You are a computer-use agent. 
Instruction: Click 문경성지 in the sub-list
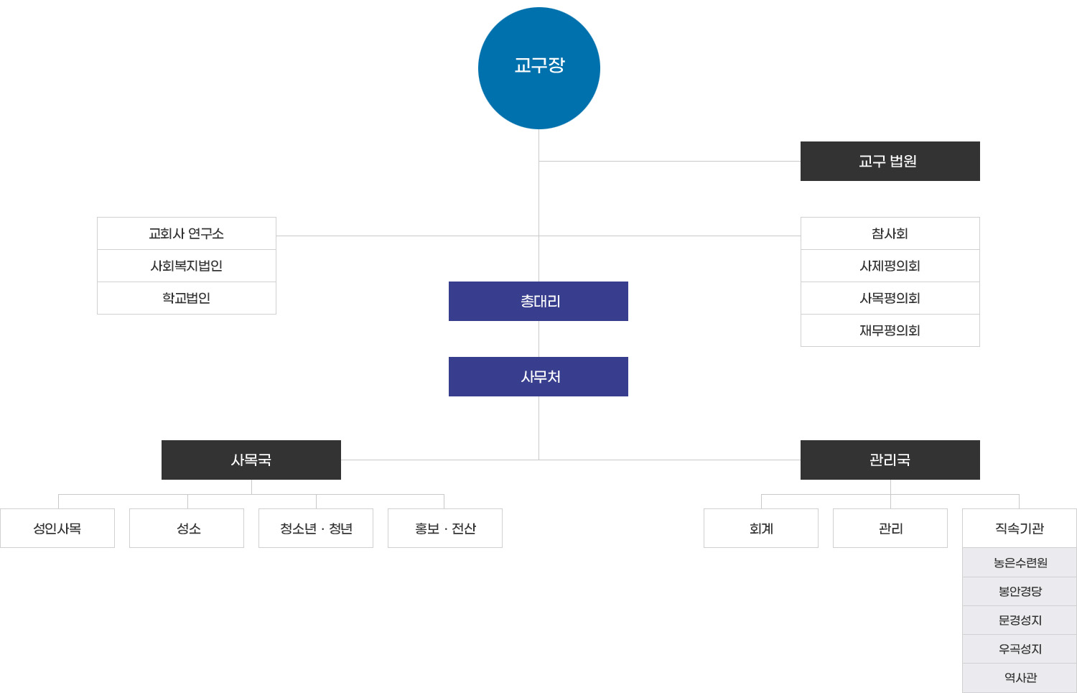tap(1020, 620)
